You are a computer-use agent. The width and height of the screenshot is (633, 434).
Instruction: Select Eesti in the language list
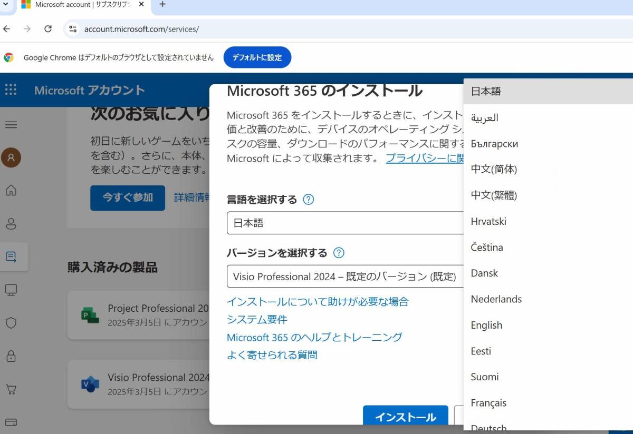pos(548,351)
